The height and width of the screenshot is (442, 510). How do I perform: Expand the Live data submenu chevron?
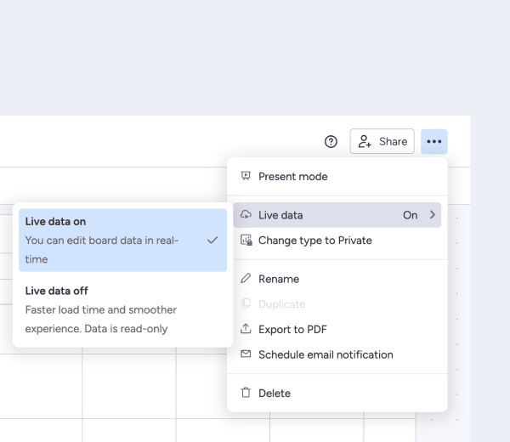coord(433,215)
